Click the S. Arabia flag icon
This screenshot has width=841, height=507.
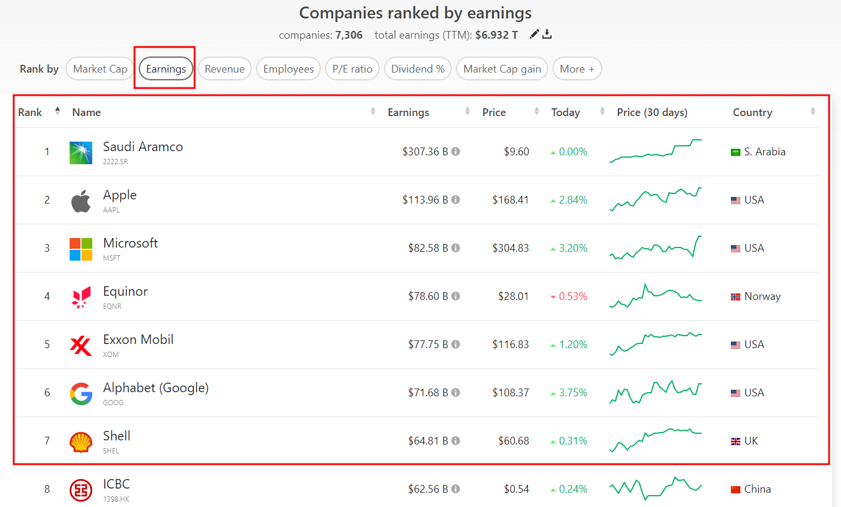pyautogui.click(x=736, y=152)
